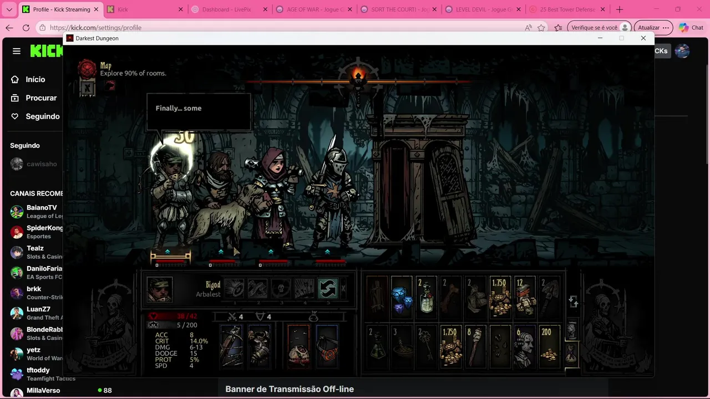
Task: Click the Arbalest's armor slot
Action: [x=258, y=346]
